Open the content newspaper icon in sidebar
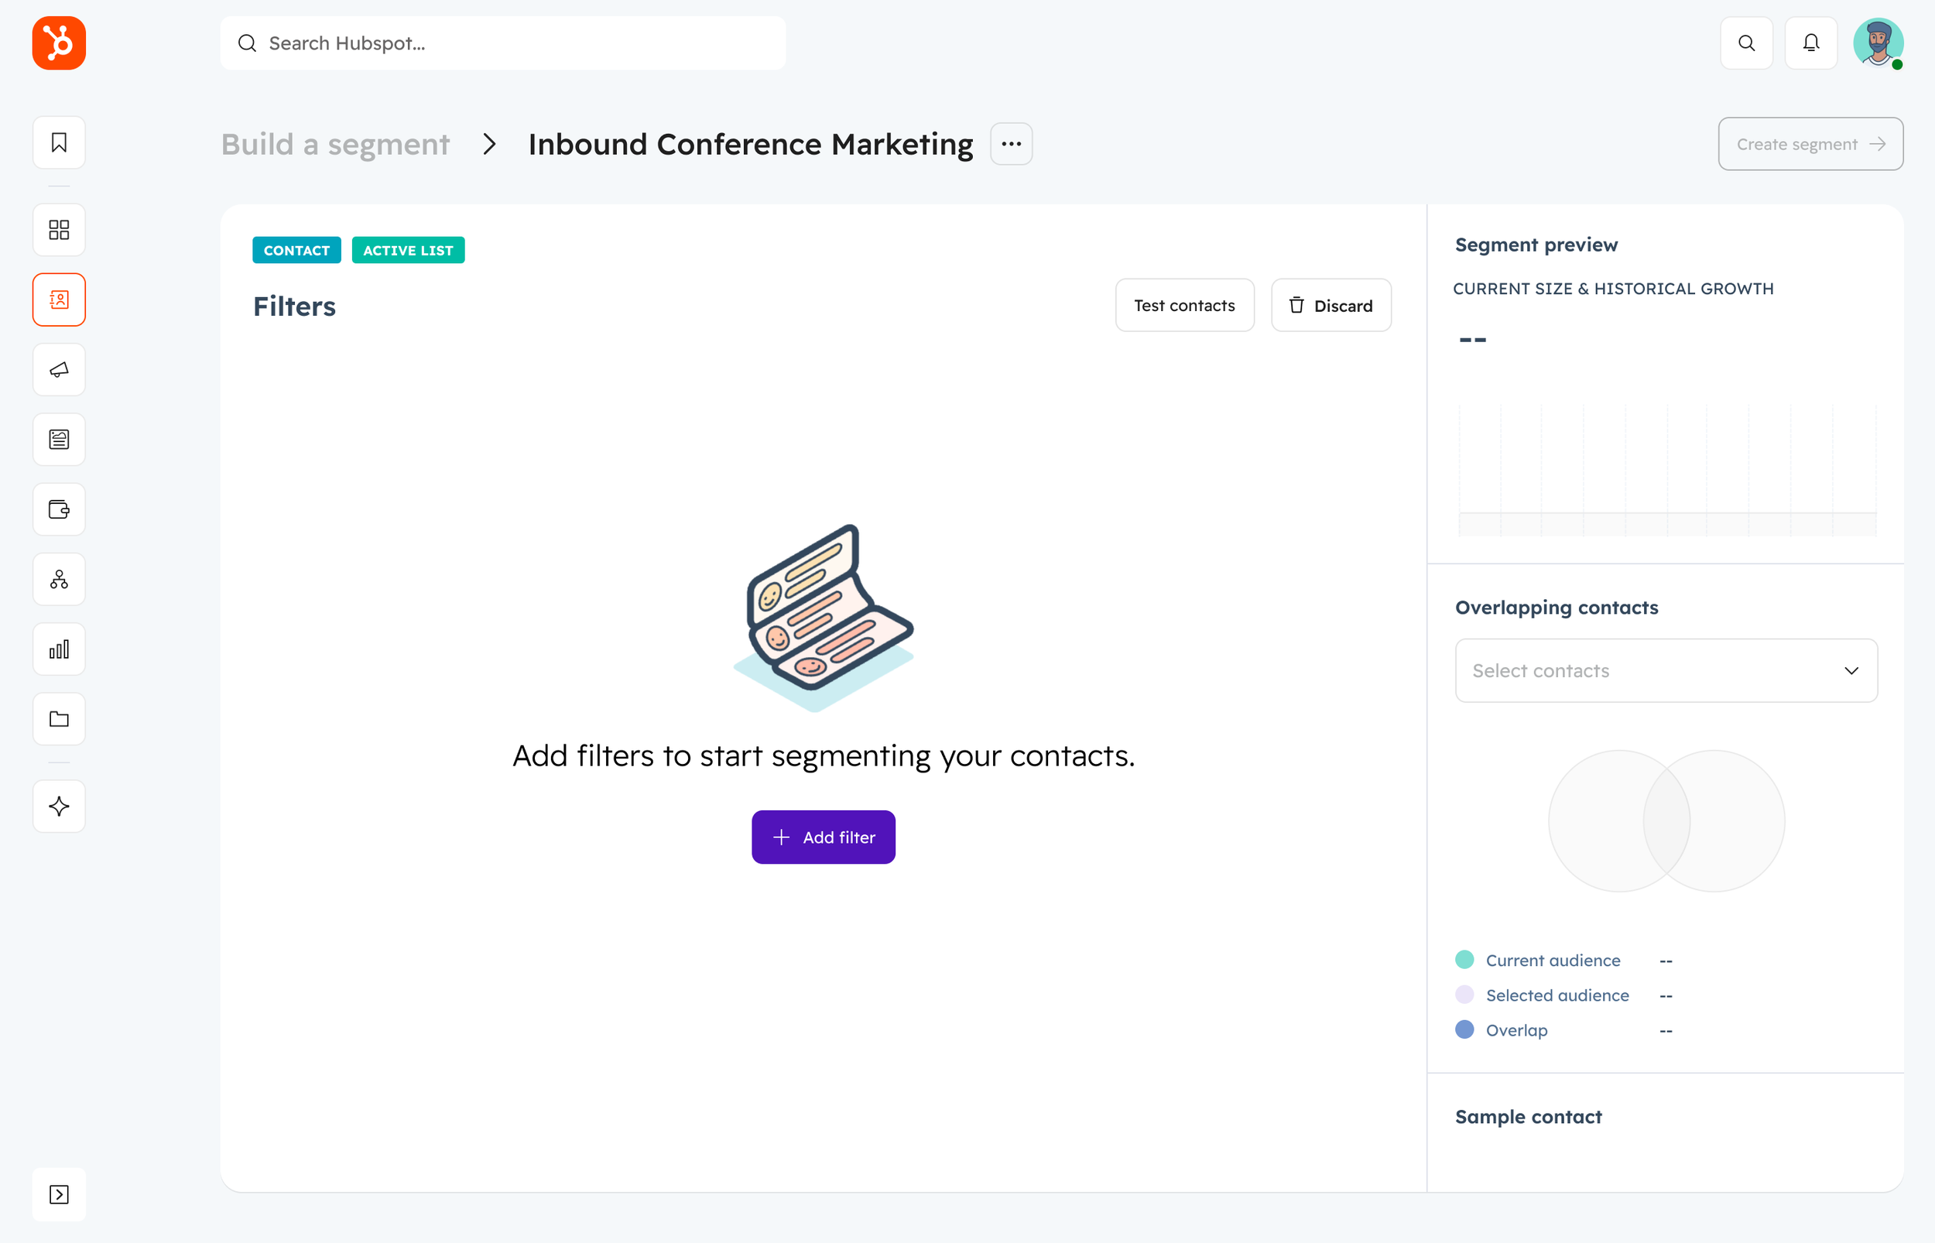Image resolution: width=1935 pixels, height=1243 pixels. click(x=59, y=439)
